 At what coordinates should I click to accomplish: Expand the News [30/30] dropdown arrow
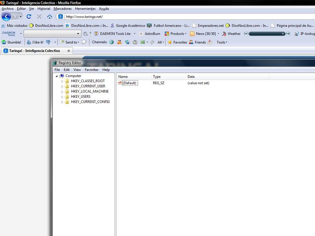[x=219, y=34]
